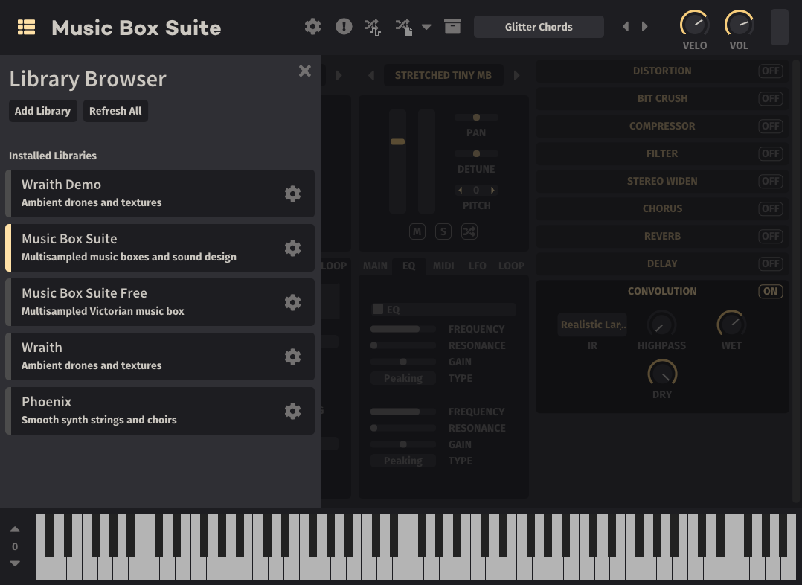Close the Library Browser panel
Screen dimensions: 802x585
305,71
